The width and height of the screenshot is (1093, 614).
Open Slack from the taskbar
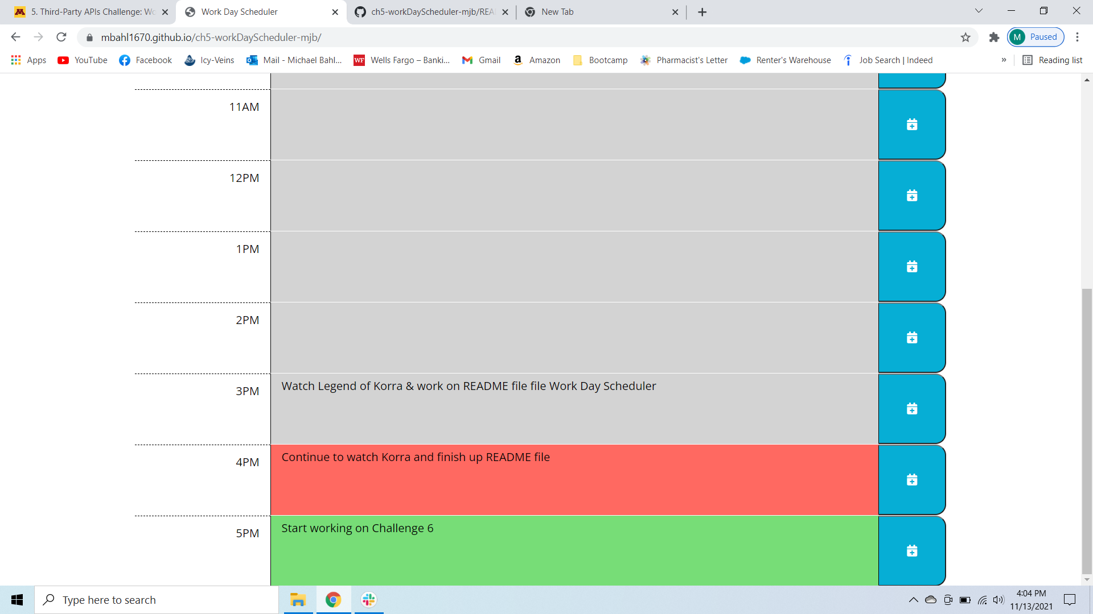point(369,600)
